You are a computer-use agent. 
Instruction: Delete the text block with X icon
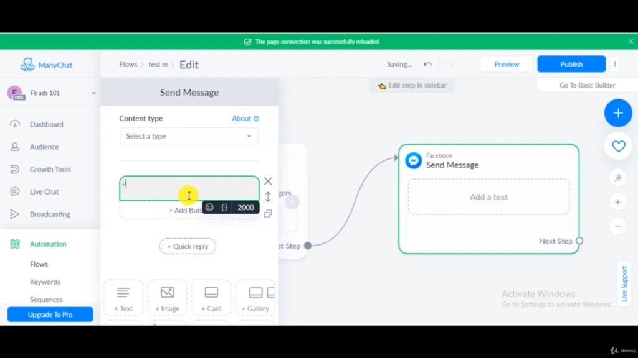(x=268, y=181)
